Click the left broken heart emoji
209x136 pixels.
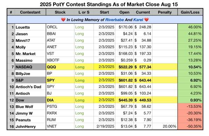pyautogui.click(x=63, y=20)
